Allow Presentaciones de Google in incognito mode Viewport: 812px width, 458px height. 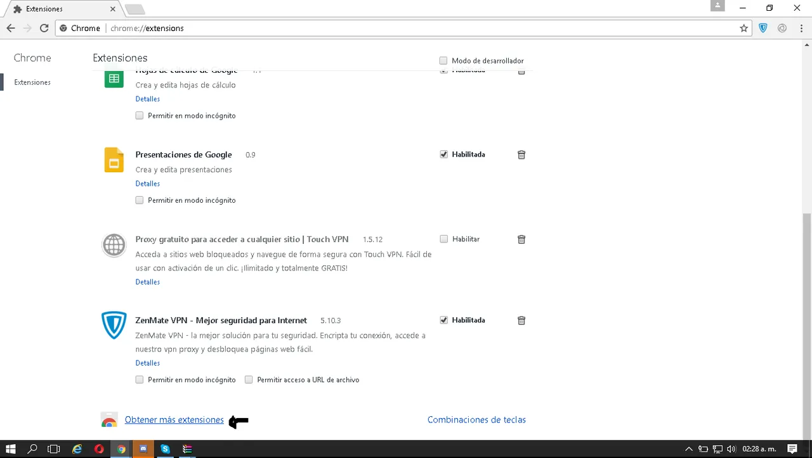(140, 200)
